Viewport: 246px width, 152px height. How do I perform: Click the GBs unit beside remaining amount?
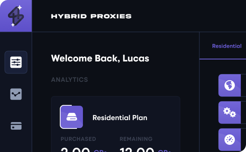point(164,150)
